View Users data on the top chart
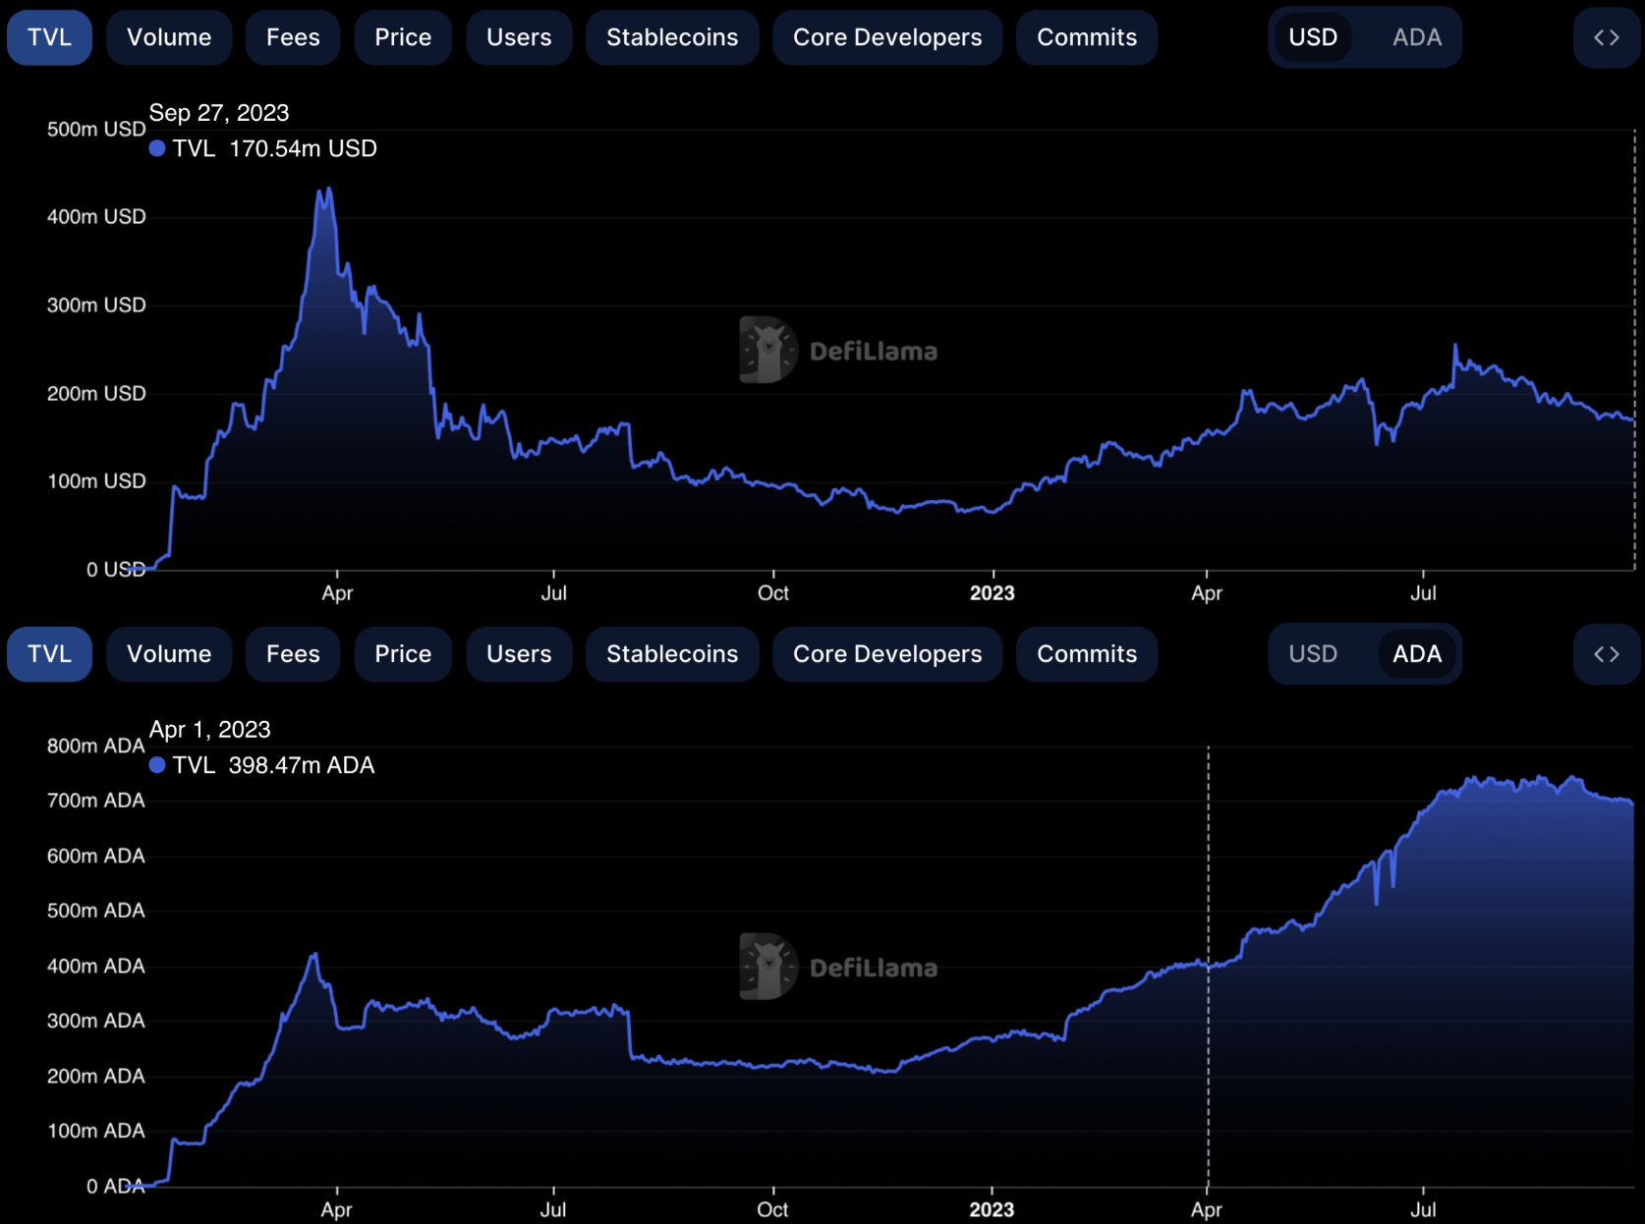The height and width of the screenshot is (1224, 1645). point(519,37)
